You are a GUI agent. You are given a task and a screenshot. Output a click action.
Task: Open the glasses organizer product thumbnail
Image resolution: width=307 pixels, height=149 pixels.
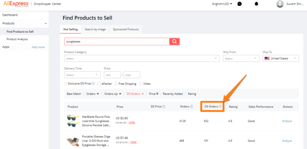(x=73, y=141)
